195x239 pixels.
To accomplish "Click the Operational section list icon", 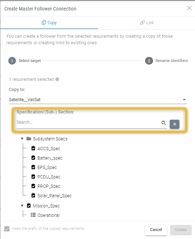I will (x=33, y=215).
